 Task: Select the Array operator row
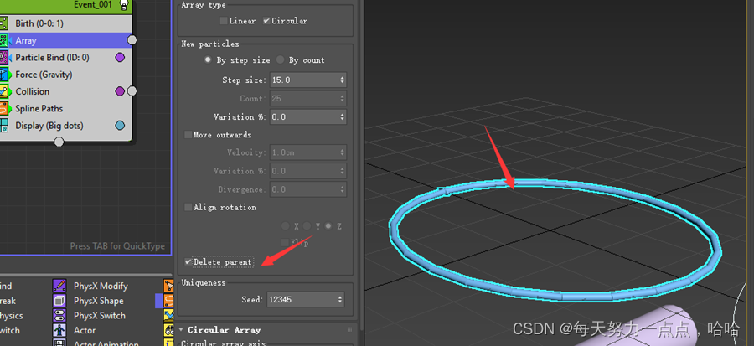click(x=66, y=40)
